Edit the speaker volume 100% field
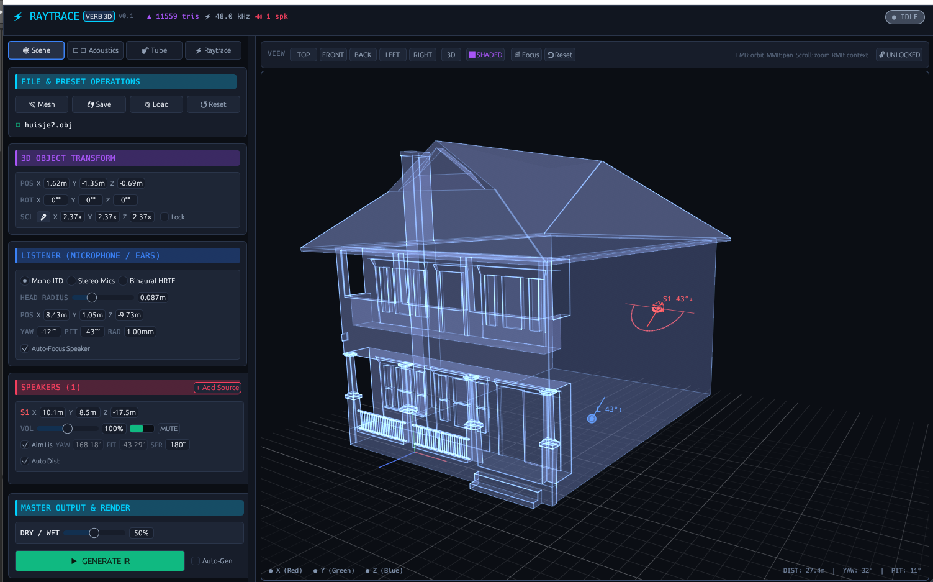The width and height of the screenshot is (933, 582). 114,429
